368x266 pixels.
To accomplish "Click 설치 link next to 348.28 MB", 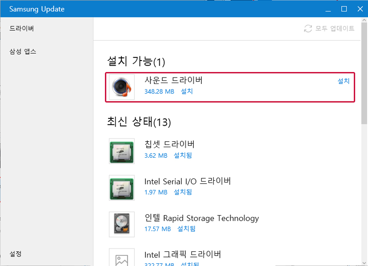I will tap(187, 91).
